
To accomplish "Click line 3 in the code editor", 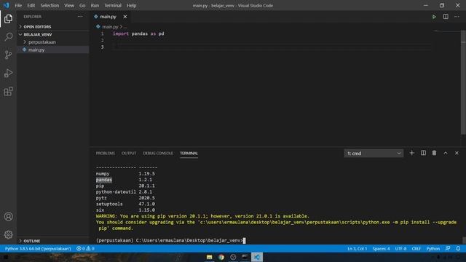I will point(271,47).
